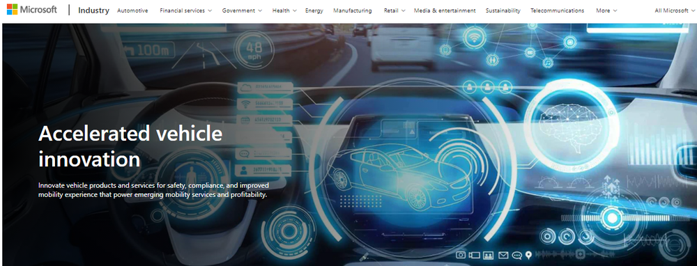
Task: Expand the Financial services menu
Action: coord(186,10)
